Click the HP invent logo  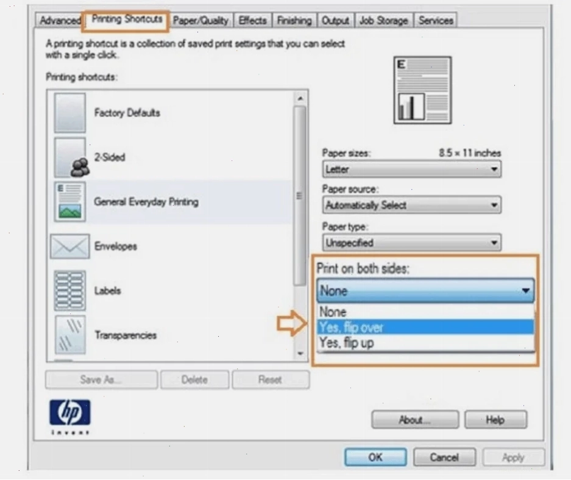tap(70, 417)
